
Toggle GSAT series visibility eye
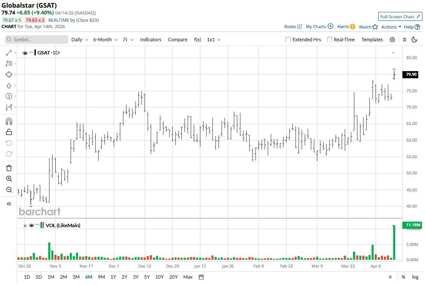[25, 53]
